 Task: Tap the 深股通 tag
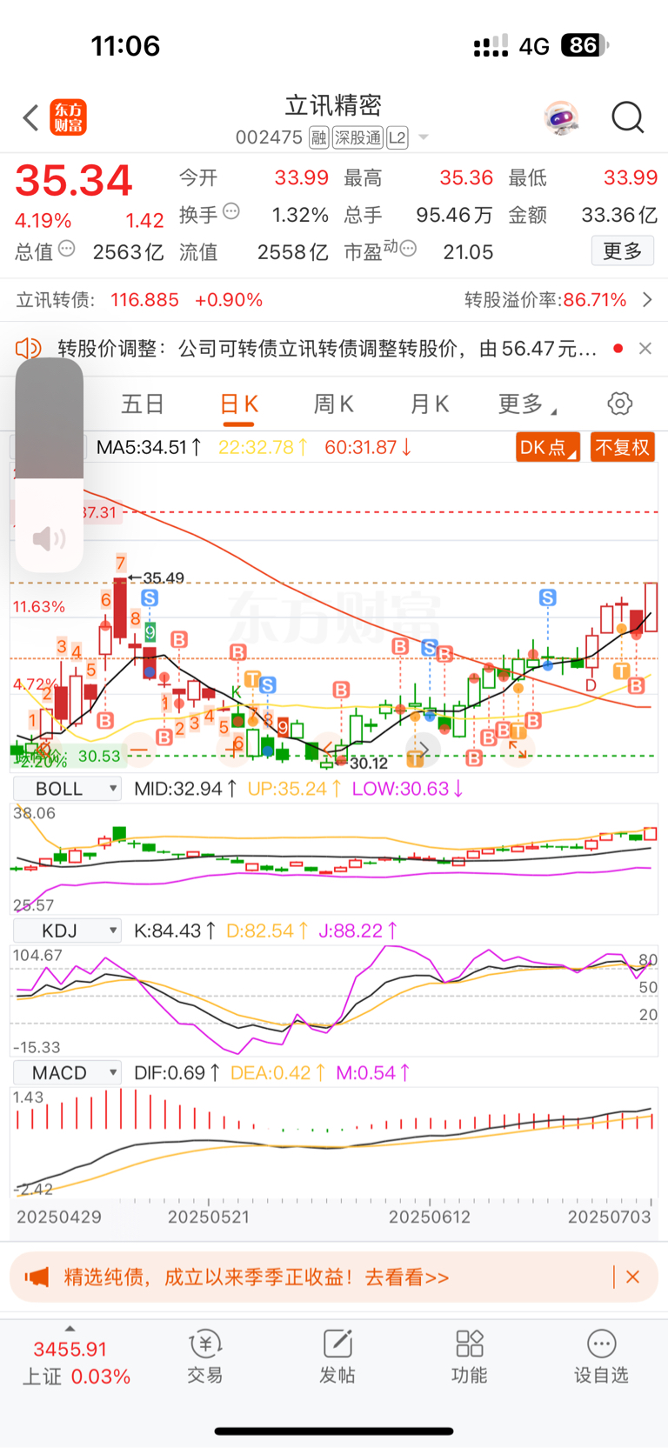pyautogui.click(x=357, y=137)
